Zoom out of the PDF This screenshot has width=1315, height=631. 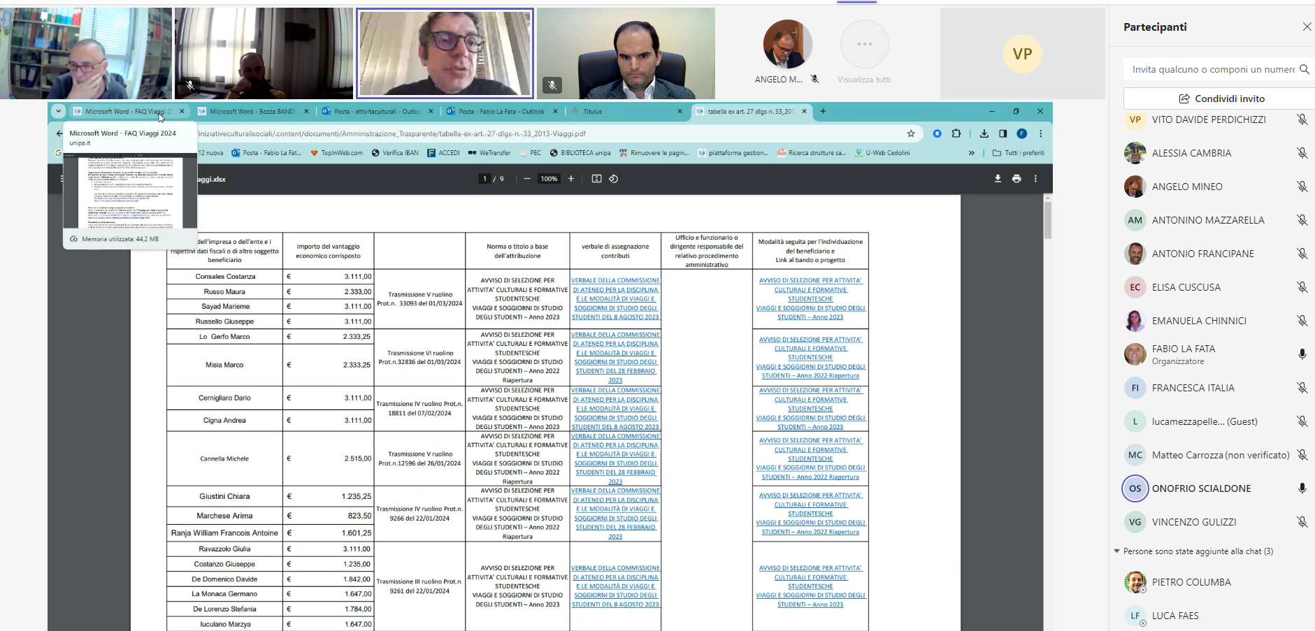pyautogui.click(x=527, y=179)
